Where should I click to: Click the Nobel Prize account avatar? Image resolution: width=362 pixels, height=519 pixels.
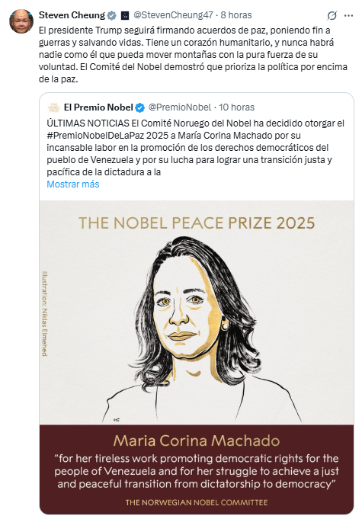tap(53, 107)
